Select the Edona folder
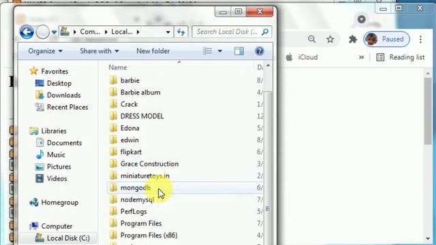The height and width of the screenshot is (245, 436). pos(130,129)
